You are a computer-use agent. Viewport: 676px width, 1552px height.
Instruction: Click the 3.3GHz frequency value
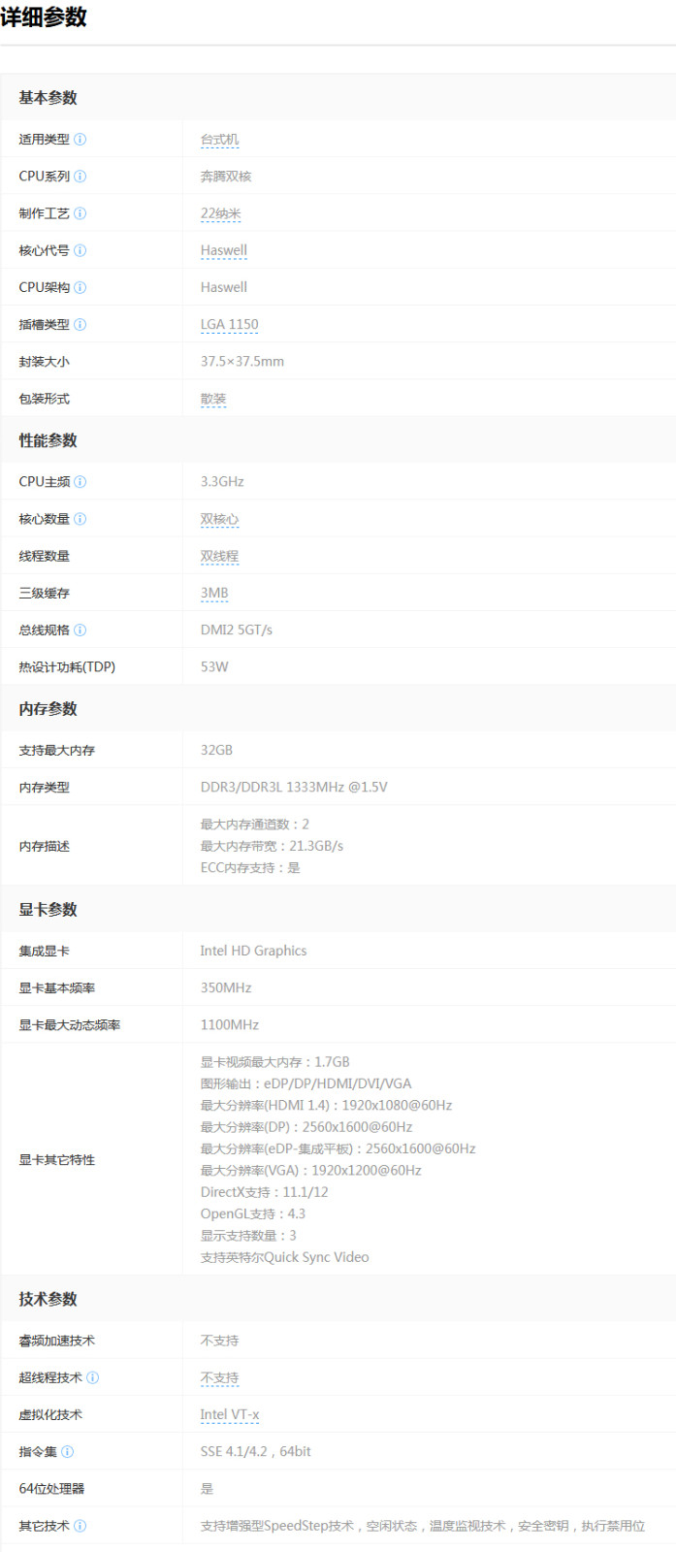[222, 482]
